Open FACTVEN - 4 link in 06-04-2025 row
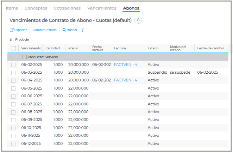The width and height of the screenshot is (233, 153). click(x=126, y=80)
